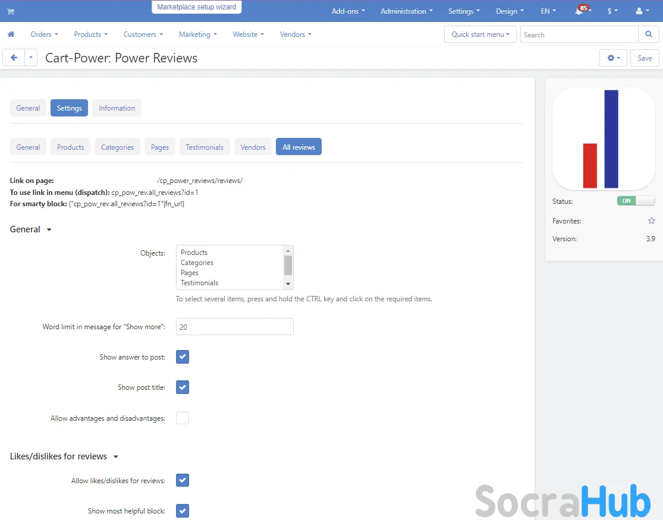Open the Categories settings sub-tab

[117, 147]
